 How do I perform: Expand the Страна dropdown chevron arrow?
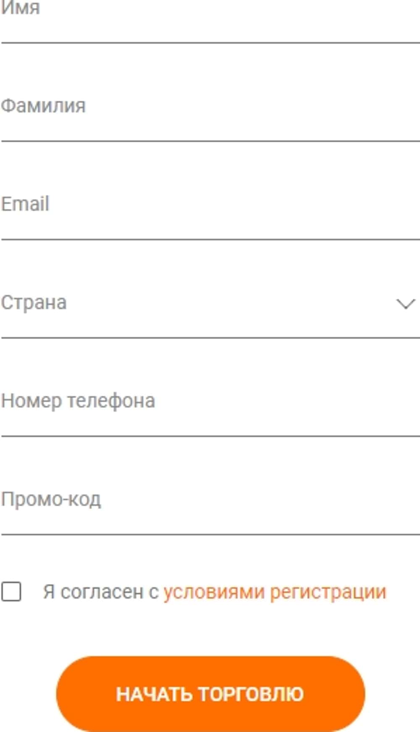405,303
